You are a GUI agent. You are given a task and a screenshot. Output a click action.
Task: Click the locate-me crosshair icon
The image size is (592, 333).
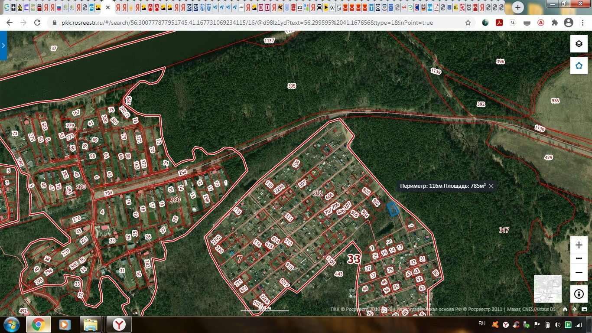(x=574, y=309)
